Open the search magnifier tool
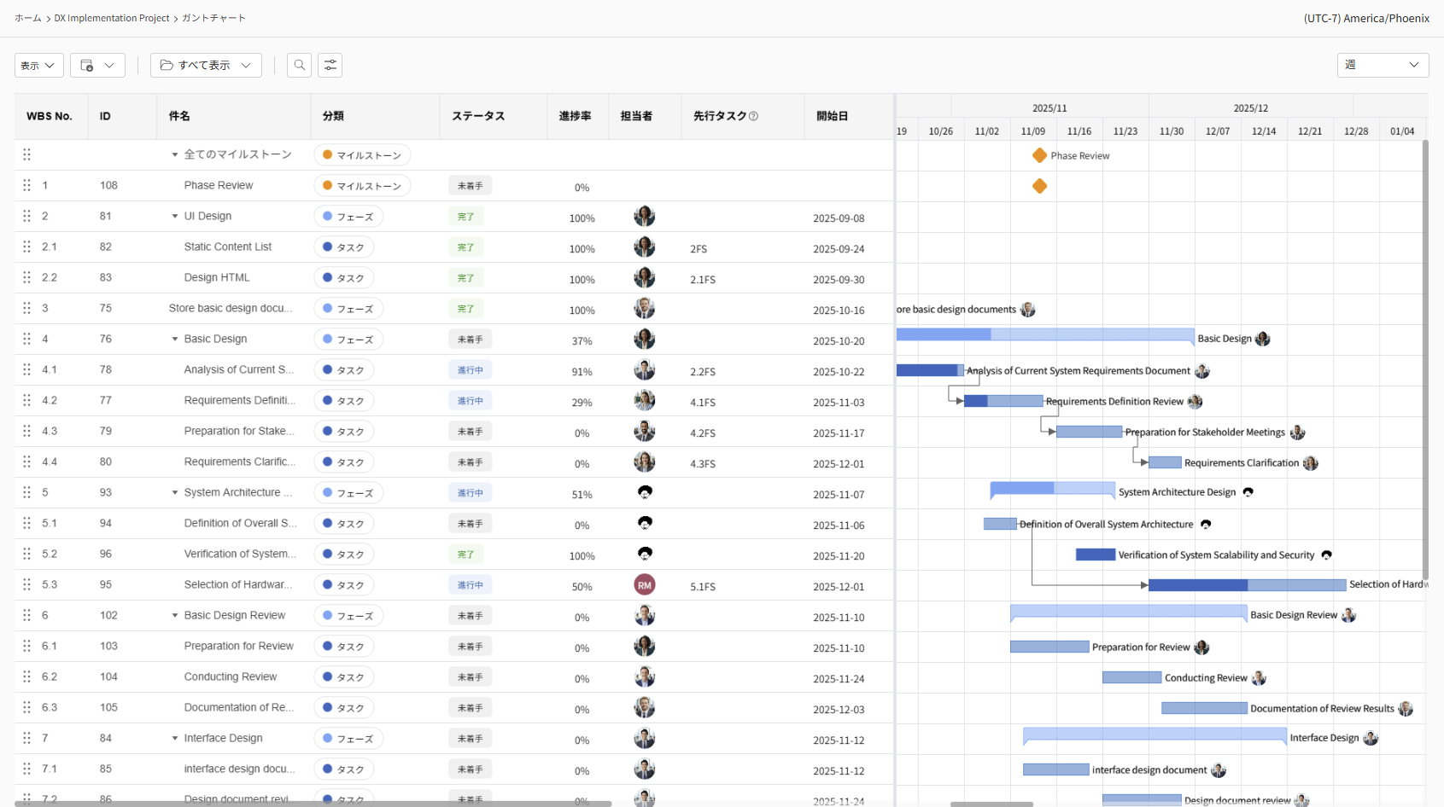Viewport: 1444px width, 807px height. [299, 66]
